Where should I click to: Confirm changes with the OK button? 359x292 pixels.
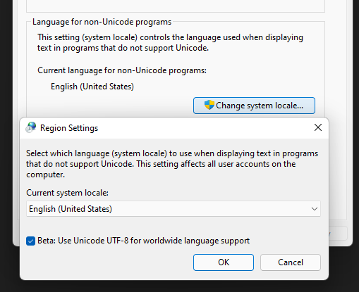[x=224, y=262]
